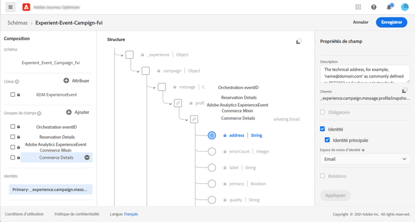This screenshot has height=222, width=415.
Task: Toggle the Identité checkbox
Action: [x=323, y=129]
